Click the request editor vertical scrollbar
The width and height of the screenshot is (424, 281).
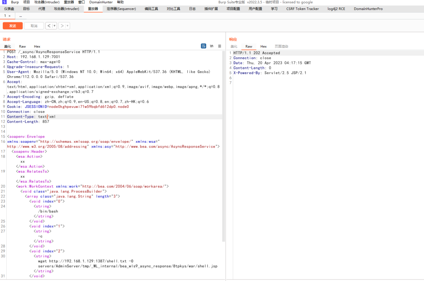pos(224,146)
